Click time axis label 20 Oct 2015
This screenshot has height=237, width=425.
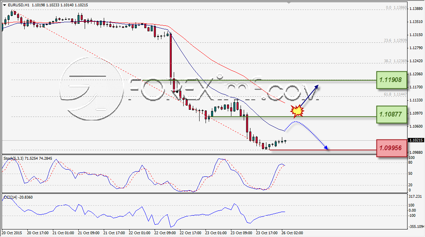click(12, 233)
